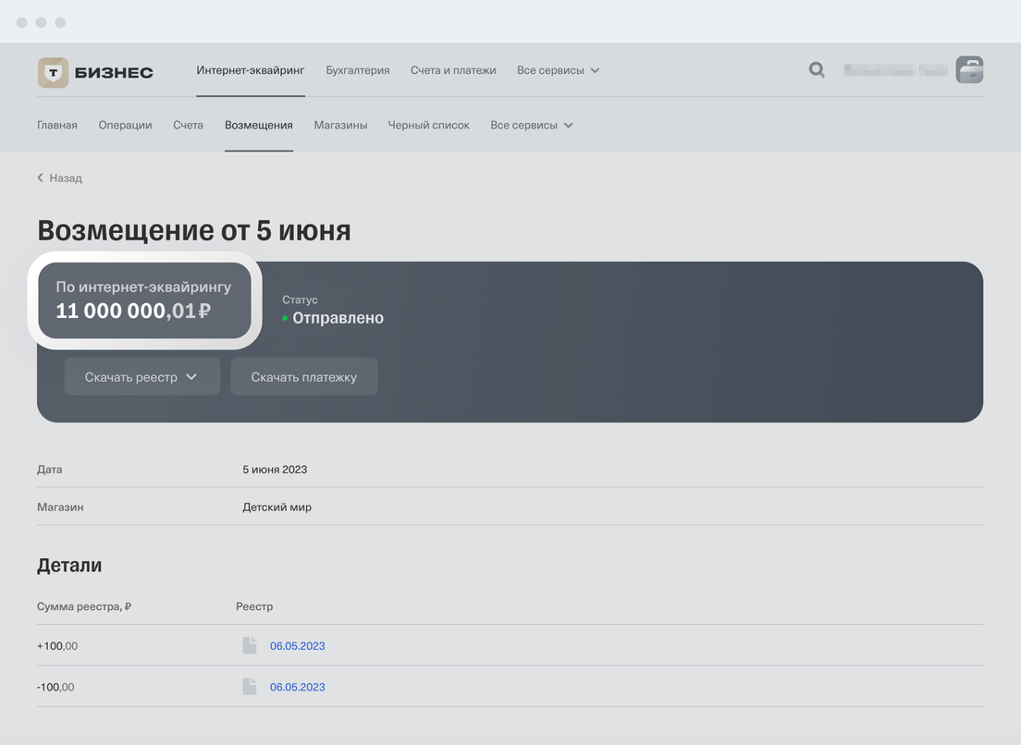Switch to Интернет-эквайринг top tab
1021x745 pixels.
click(x=250, y=70)
